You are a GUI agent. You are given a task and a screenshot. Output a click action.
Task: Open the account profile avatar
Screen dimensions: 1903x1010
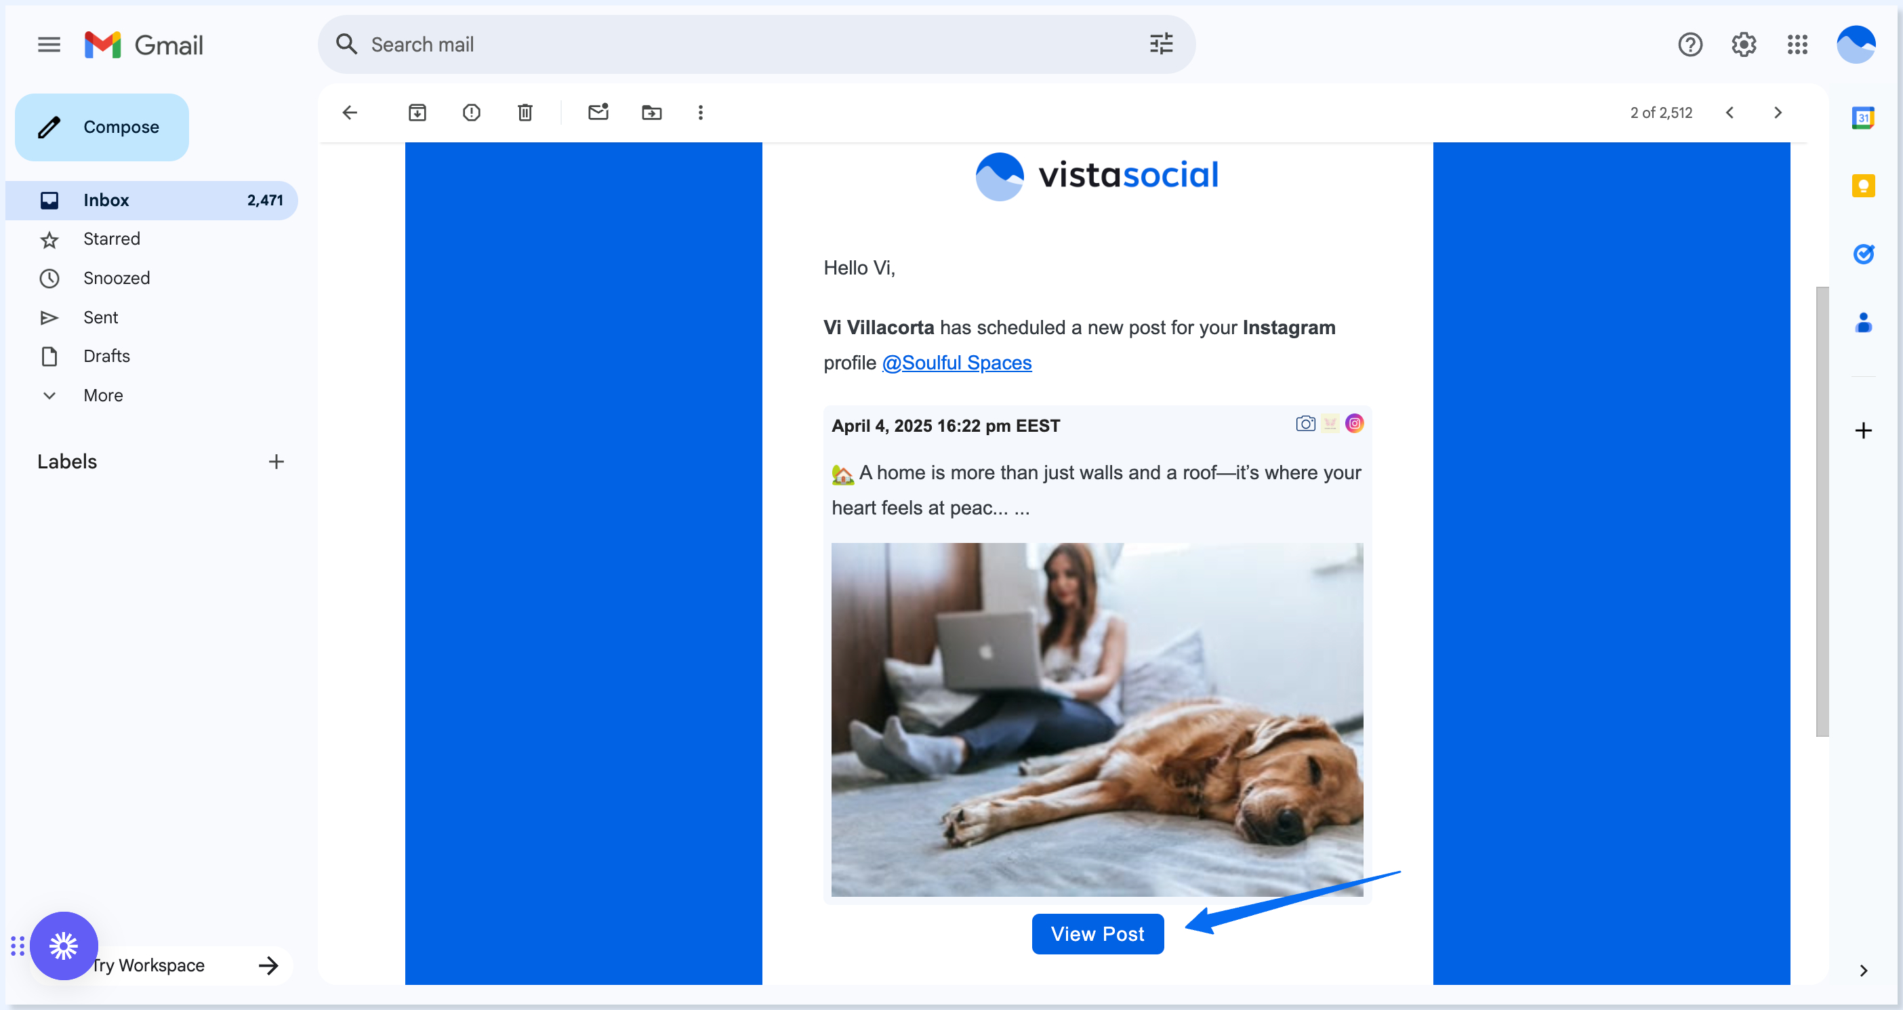point(1856,44)
